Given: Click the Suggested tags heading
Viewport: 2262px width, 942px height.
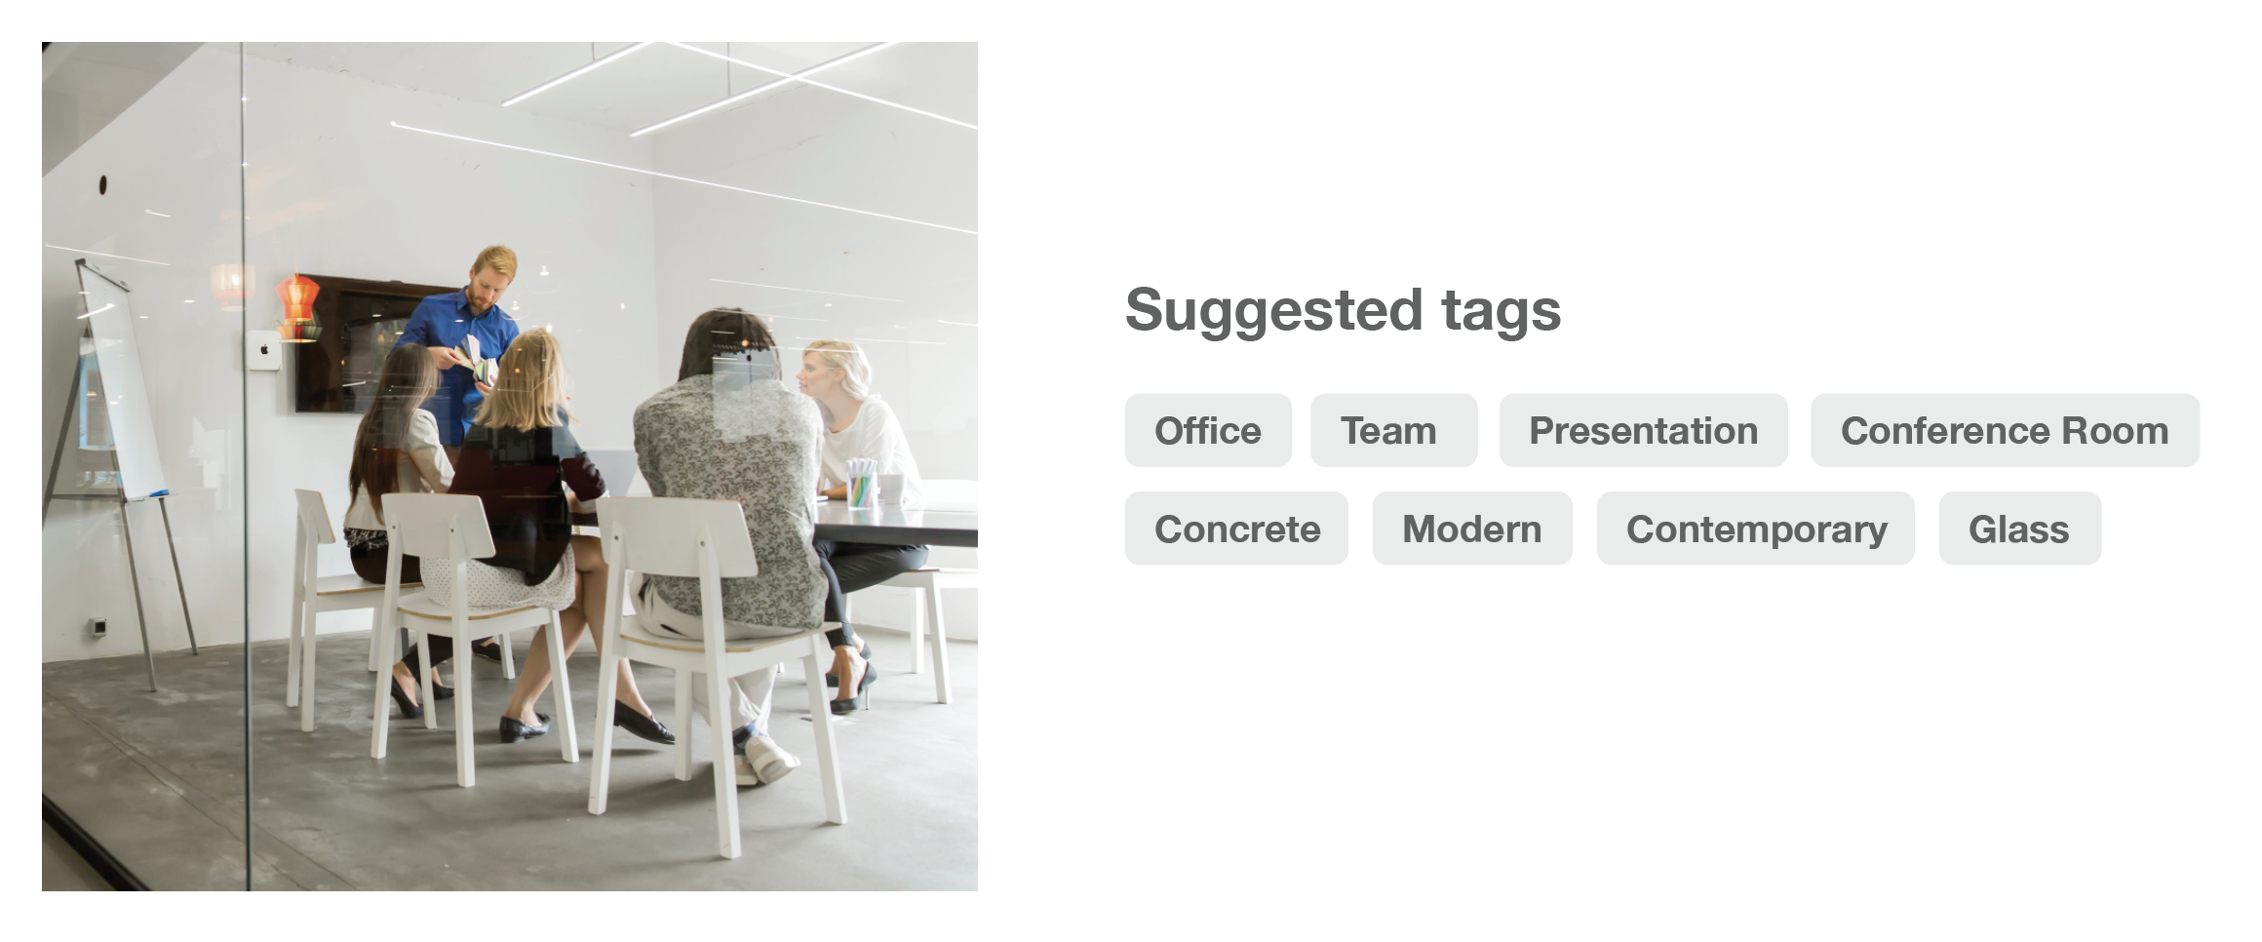Looking at the screenshot, I should pos(1343,311).
